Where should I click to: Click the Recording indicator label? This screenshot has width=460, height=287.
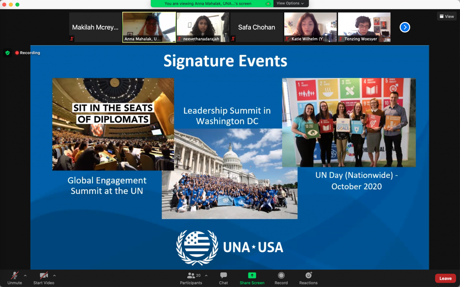pyautogui.click(x=28, y=53)
